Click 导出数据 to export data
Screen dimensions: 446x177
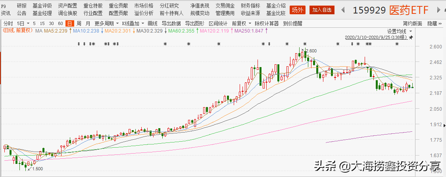click(171, 23)
